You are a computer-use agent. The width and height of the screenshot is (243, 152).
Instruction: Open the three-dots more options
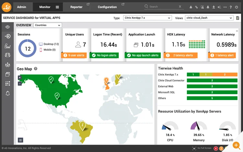pos(225,7)
